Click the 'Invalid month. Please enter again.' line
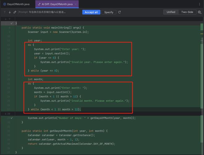204x155 pixels. 85,101
